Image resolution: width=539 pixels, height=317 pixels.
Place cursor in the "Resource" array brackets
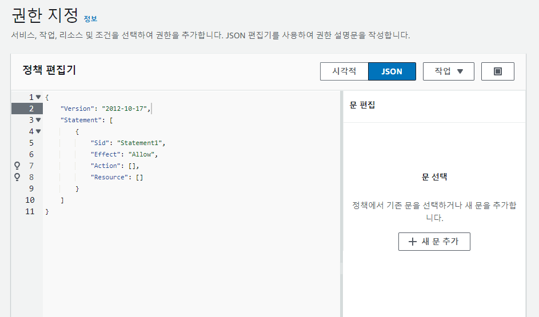pyautogui.click(x=139, y=177)
